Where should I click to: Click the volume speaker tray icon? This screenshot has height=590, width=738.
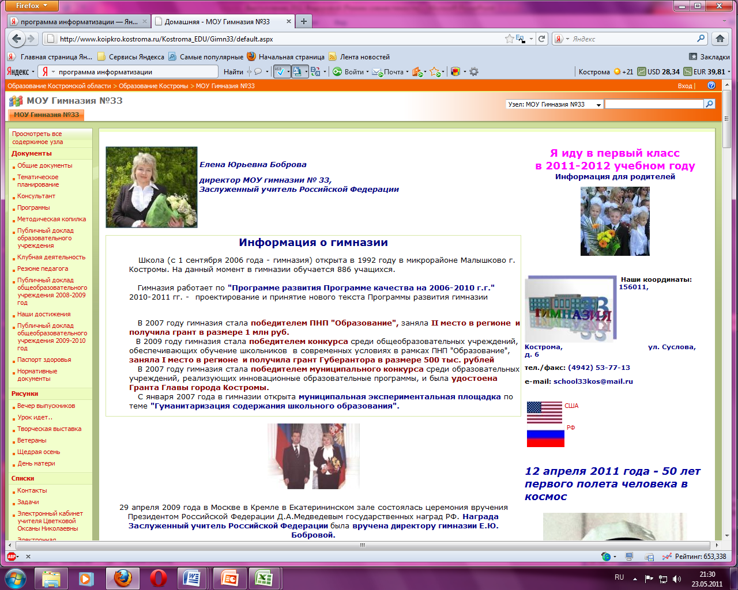click(677, 578)
